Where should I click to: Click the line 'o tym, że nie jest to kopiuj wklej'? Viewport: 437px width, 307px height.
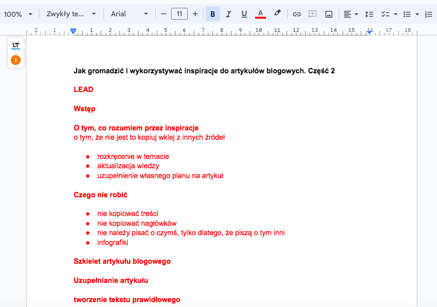coord(149,137)
